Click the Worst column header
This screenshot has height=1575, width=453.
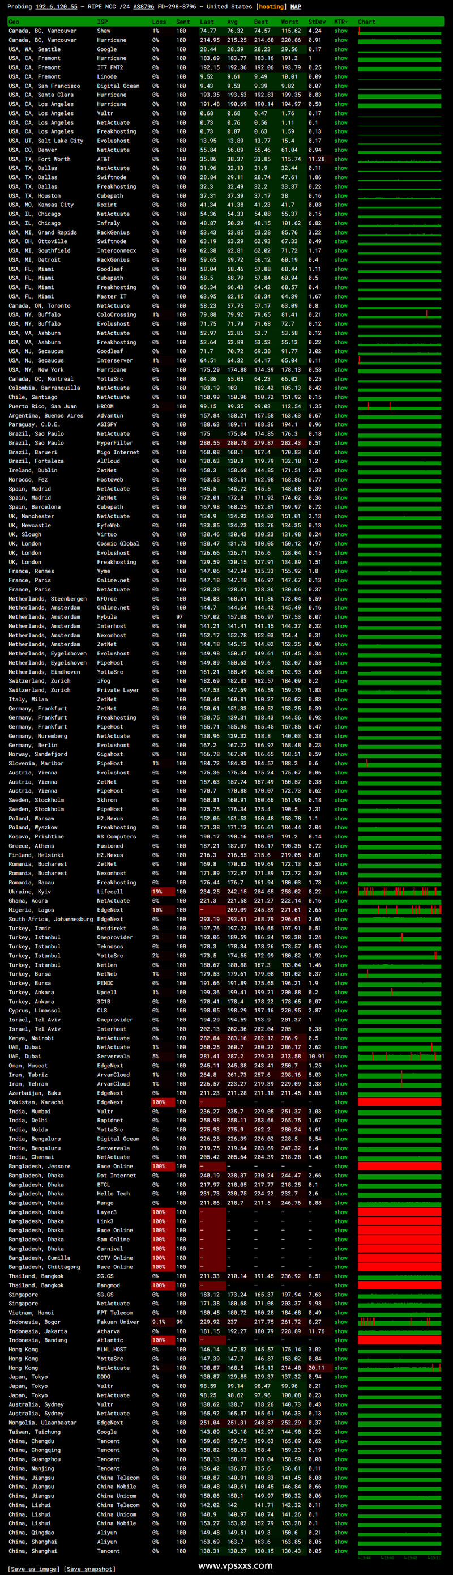[290, 22]
